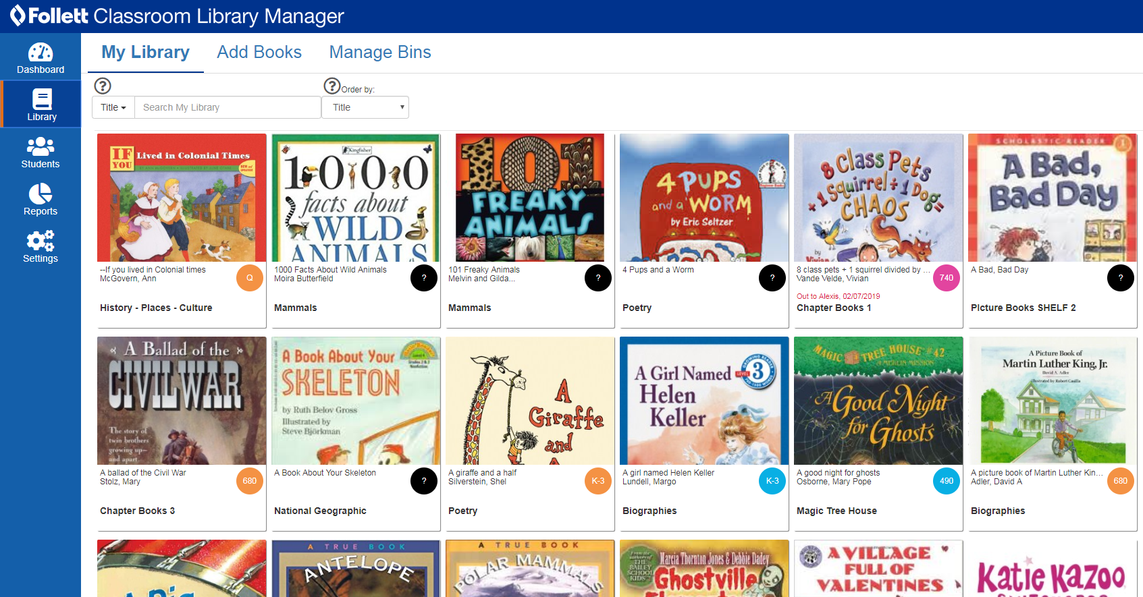This screenshot has height=597, width=1143.
Task: Click the 490 badge on A good night for ghosts
Action: (x=947, y=481)
